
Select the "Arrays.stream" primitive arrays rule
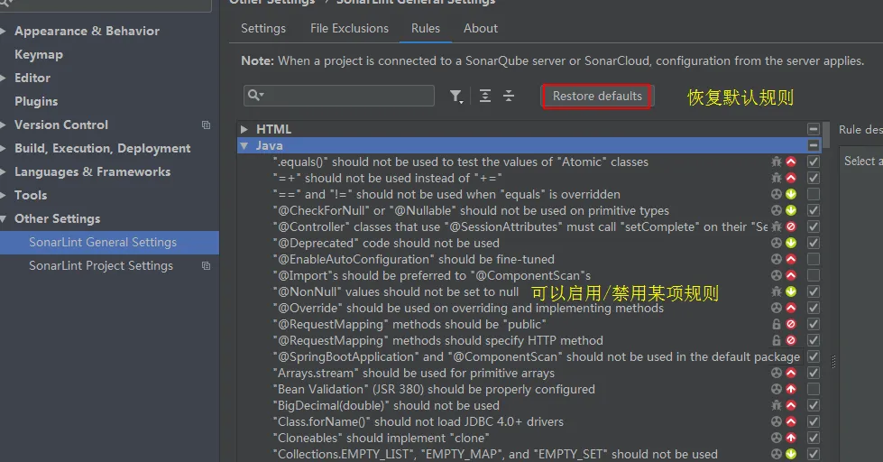414,373
